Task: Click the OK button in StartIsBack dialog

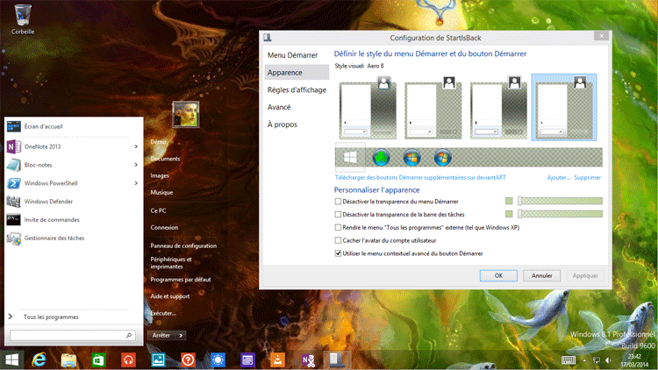Action: [x=498, y=274]
